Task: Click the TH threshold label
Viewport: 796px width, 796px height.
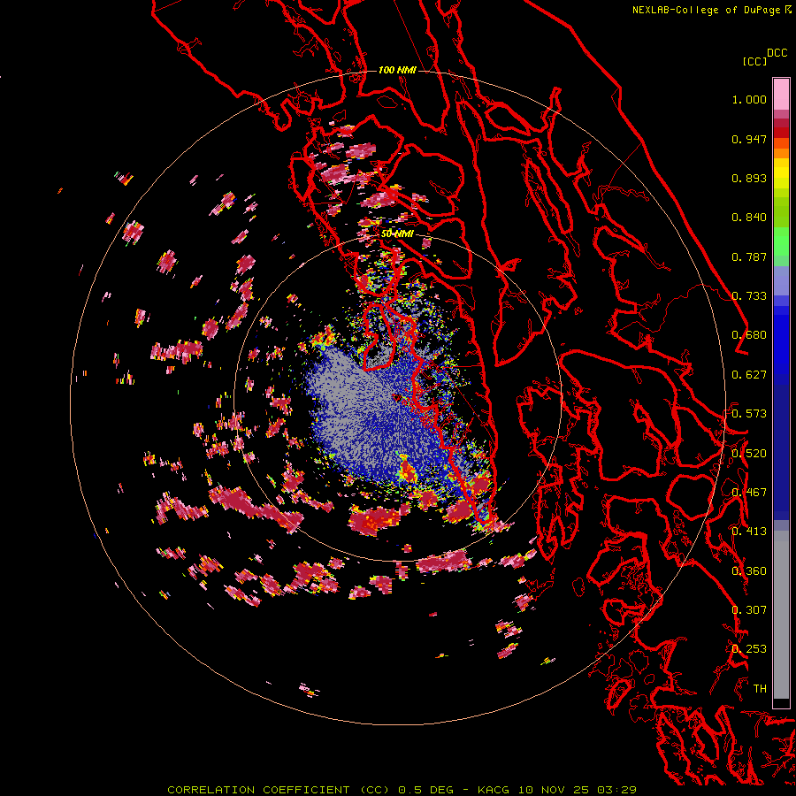Action: [x=760, y=689]
